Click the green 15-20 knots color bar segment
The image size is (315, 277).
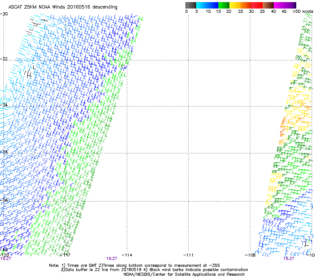tap(224, 5)
